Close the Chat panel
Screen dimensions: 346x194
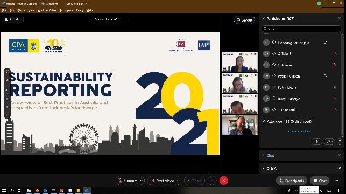340,155
